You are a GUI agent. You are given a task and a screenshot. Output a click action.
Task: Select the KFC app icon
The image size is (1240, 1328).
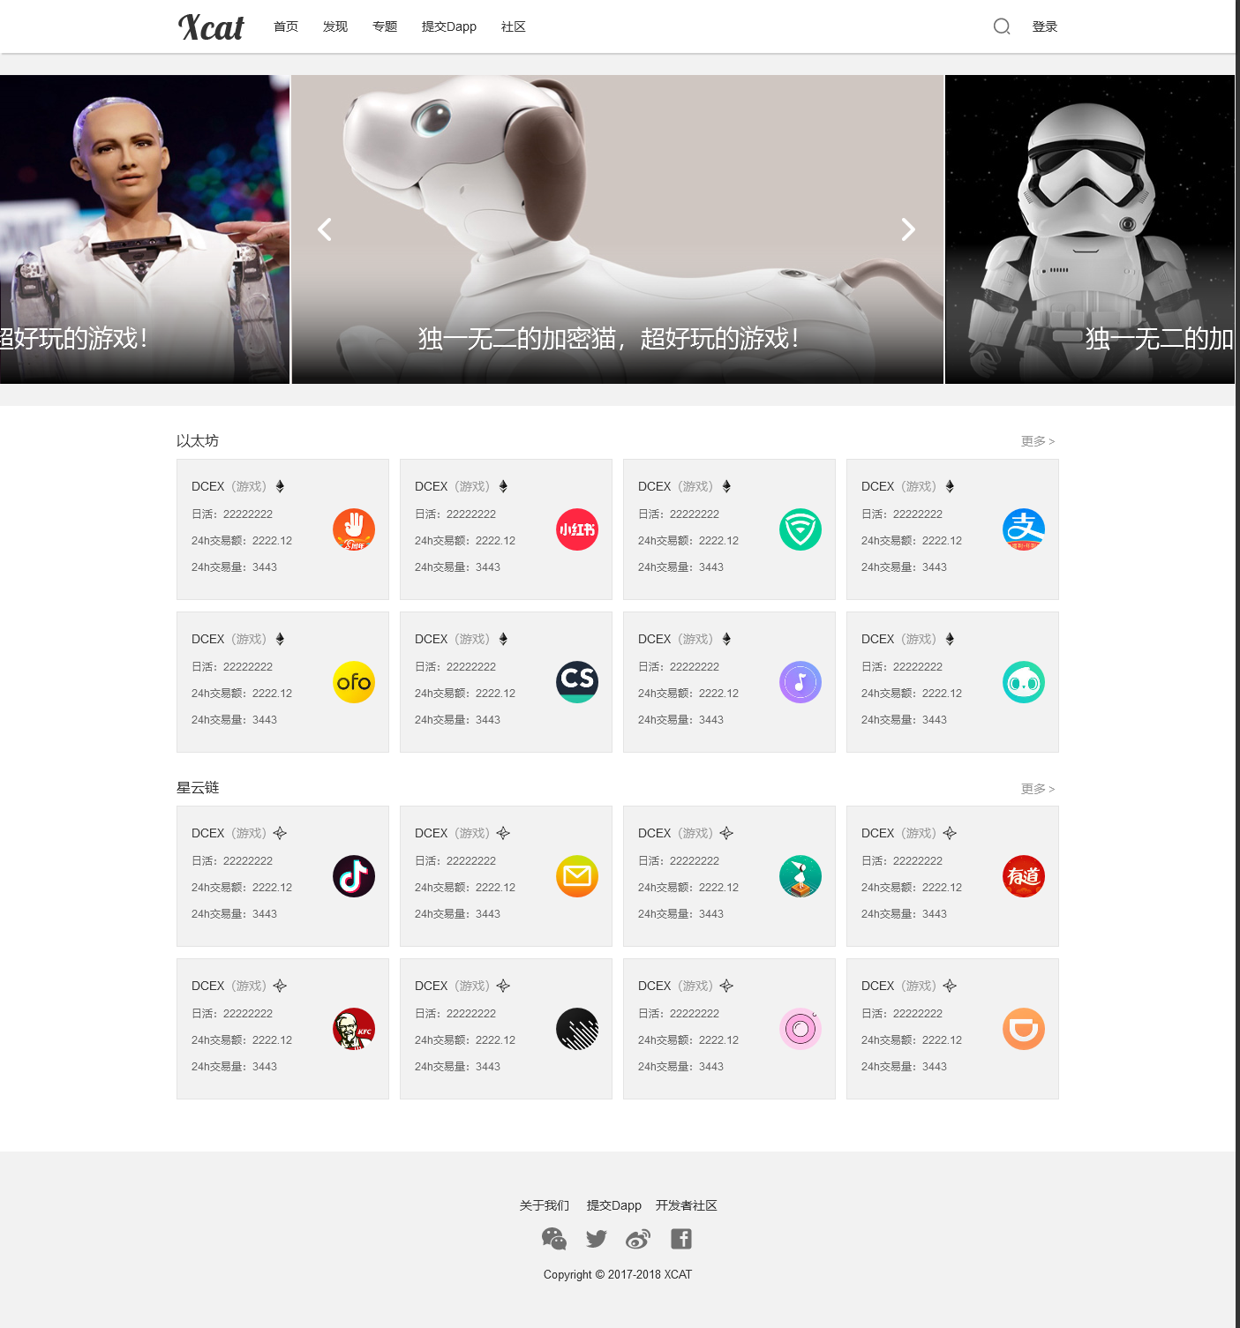point(354,1029)
